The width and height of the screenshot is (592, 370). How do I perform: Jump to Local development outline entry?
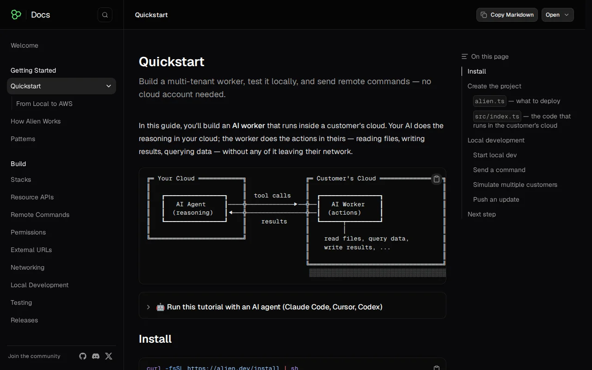[x=496, y=140]
